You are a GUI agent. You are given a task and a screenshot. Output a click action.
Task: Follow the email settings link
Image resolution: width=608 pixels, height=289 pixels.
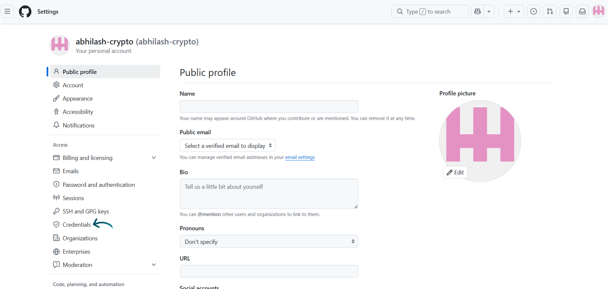300,157
